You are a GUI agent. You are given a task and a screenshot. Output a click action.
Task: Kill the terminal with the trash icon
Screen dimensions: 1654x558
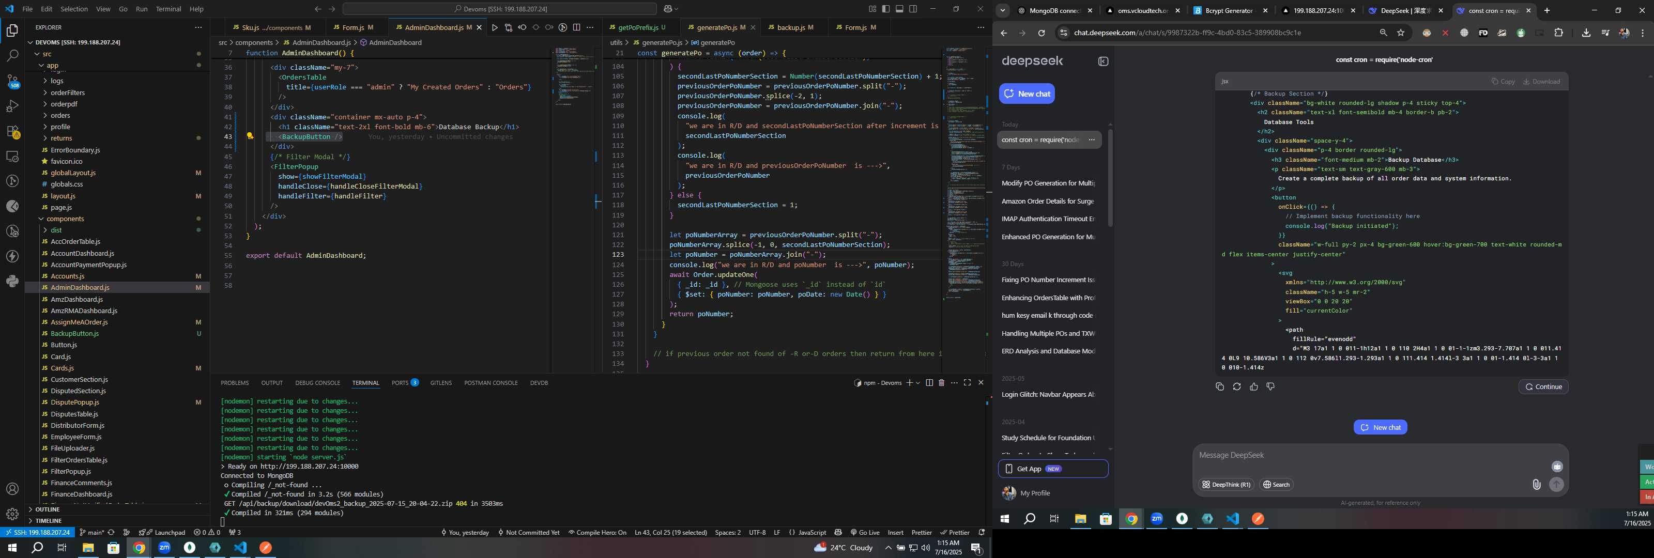coord(941,383)
